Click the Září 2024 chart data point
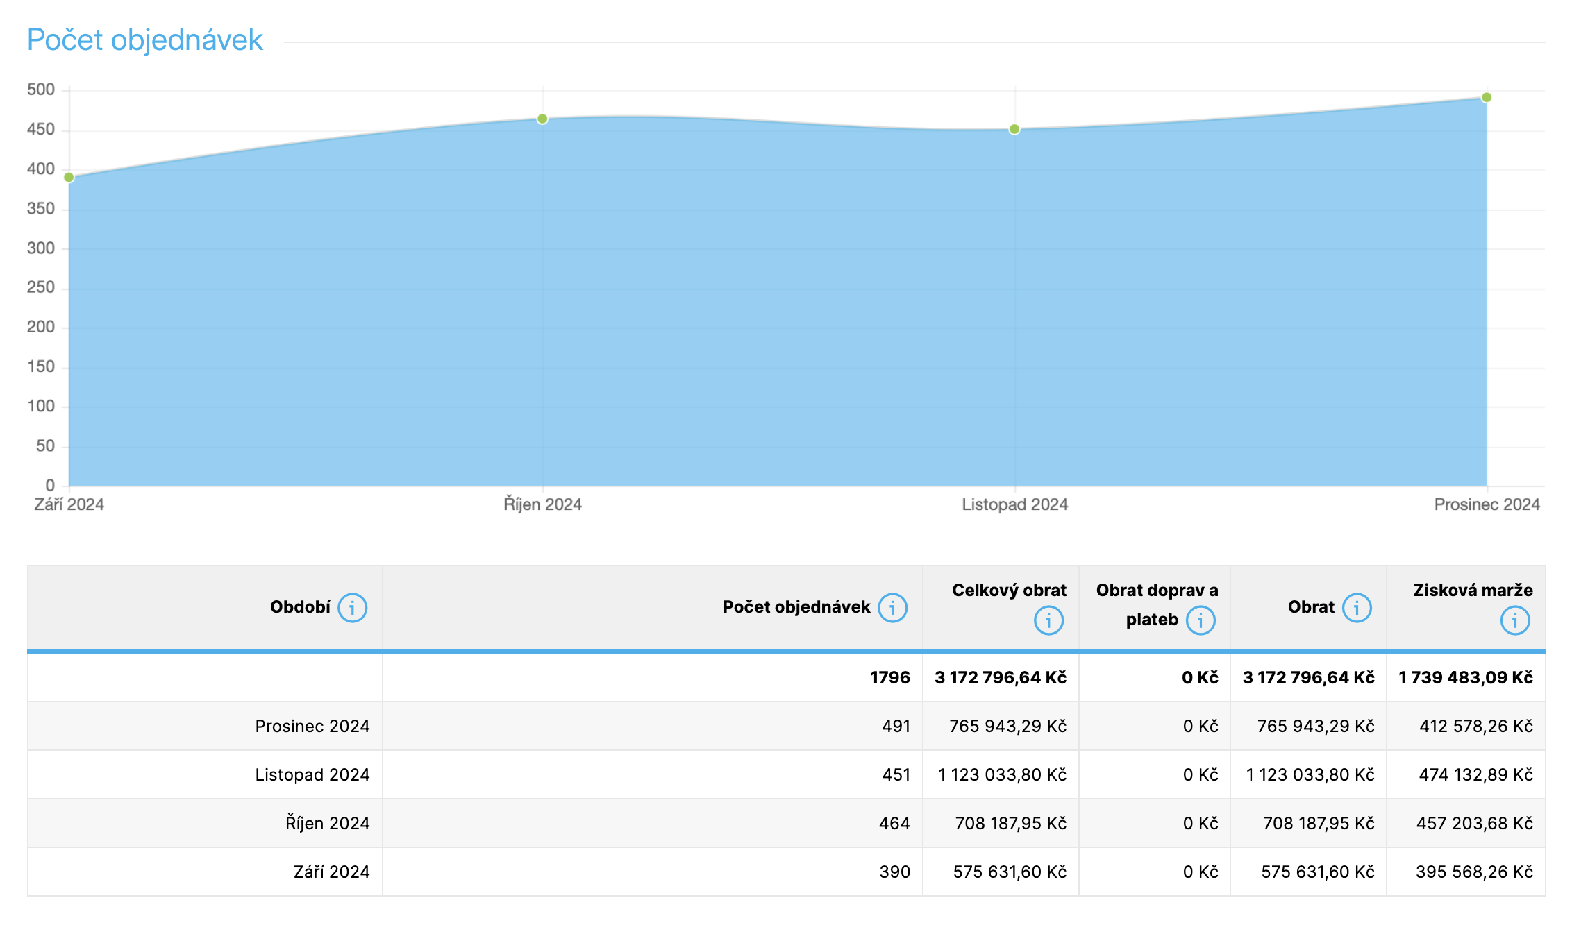 click(x=69, y=178)
